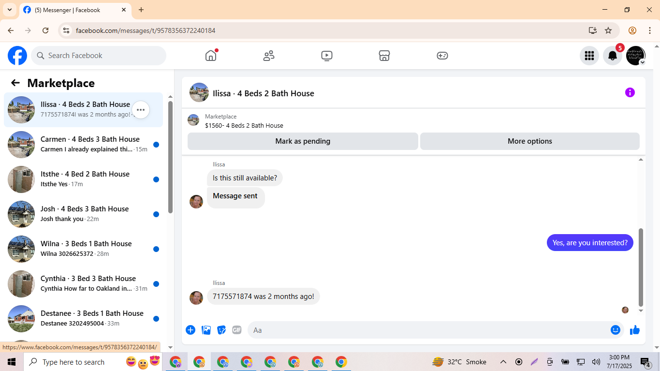This screenshot has width=660, height=371.
Task: Open options for Ilissa conversation
Action: [x=141, y=110]
